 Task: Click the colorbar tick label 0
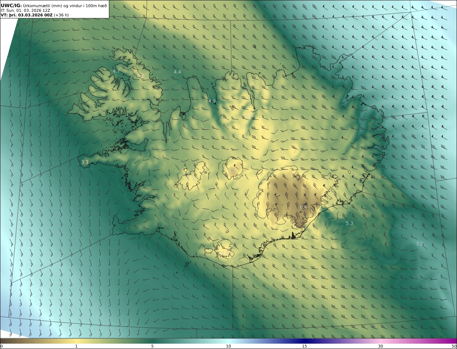(1, 346)
